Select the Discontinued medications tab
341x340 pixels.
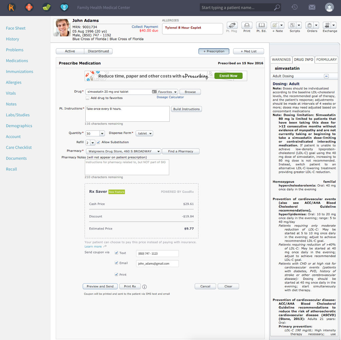[x=98, y=51]
